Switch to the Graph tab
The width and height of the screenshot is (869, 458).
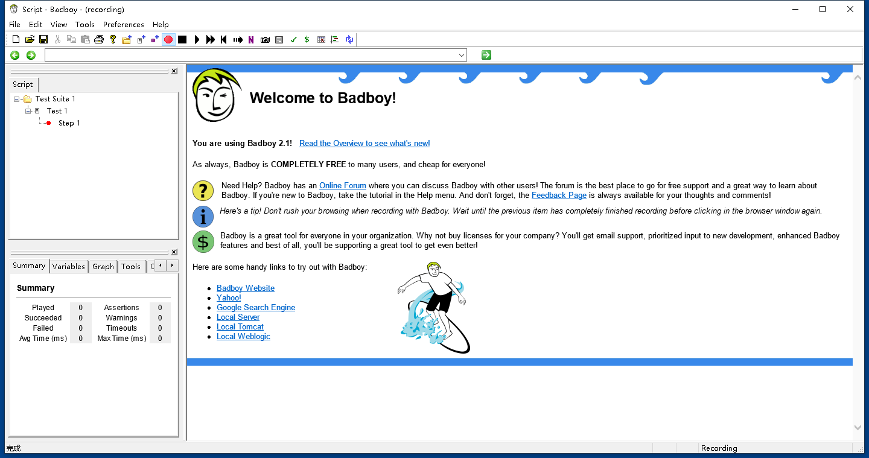103,266
